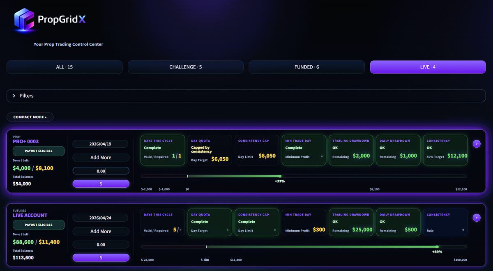493x271 pixels.
Task: Click the LIVE ACCOUNT title
Action: pyautogui.click(x=30, y=215)
